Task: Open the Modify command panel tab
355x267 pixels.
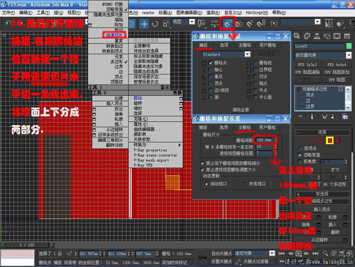Action: [307, 36]
